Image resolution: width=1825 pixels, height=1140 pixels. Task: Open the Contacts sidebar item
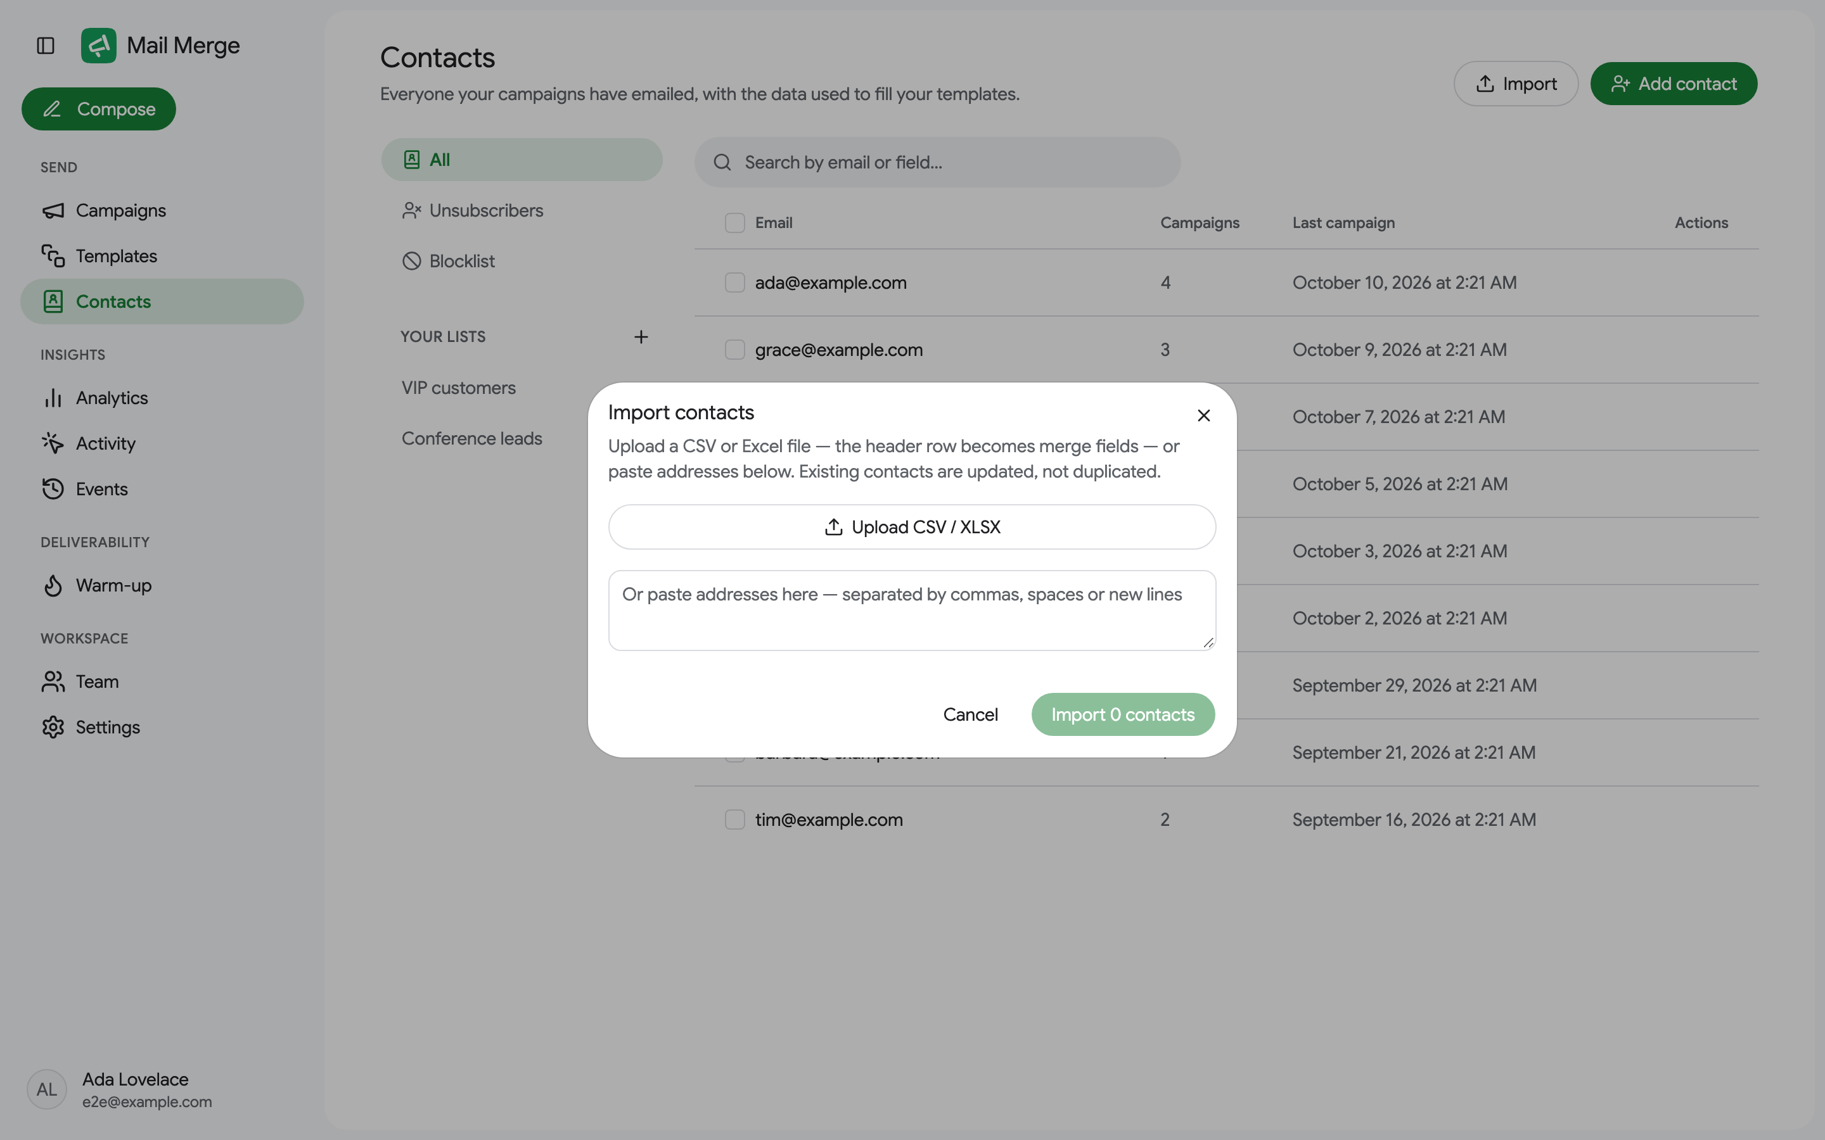[x=162, y=301]
